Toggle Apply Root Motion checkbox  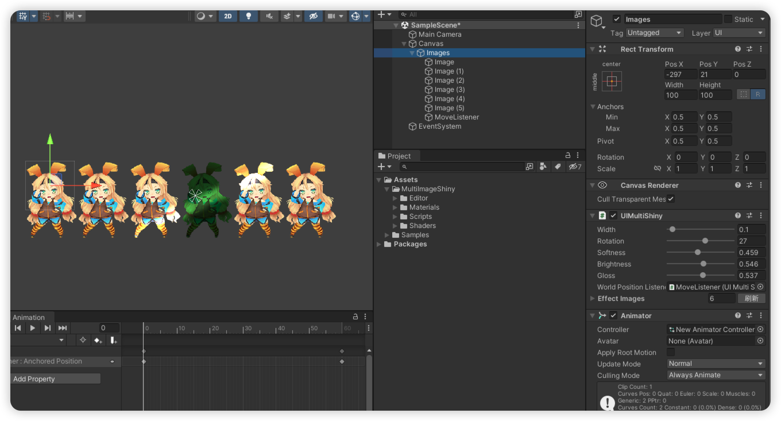(671, 353)
